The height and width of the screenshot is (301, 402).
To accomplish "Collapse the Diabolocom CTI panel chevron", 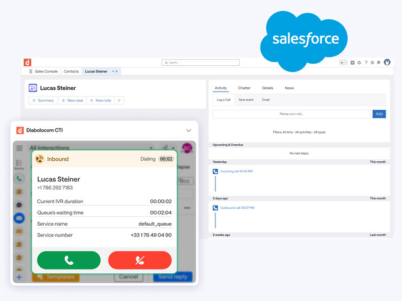I will (188, 130).
